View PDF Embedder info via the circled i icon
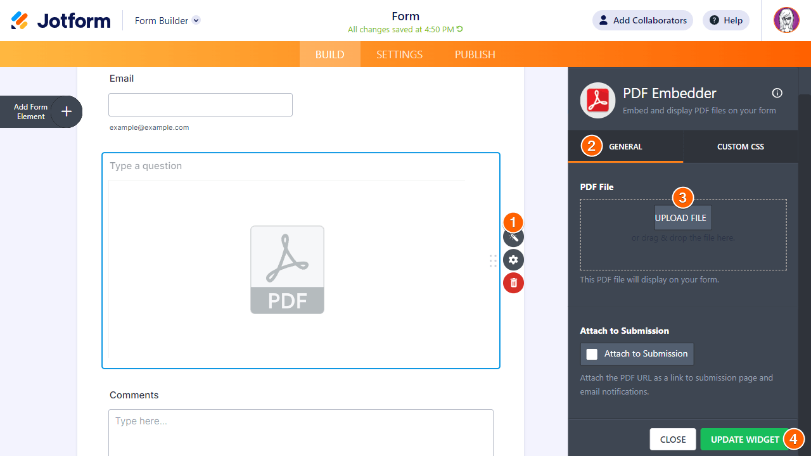The height and width of the screenshot is (456, 811). pyautogui.click(x=777, y=92)
